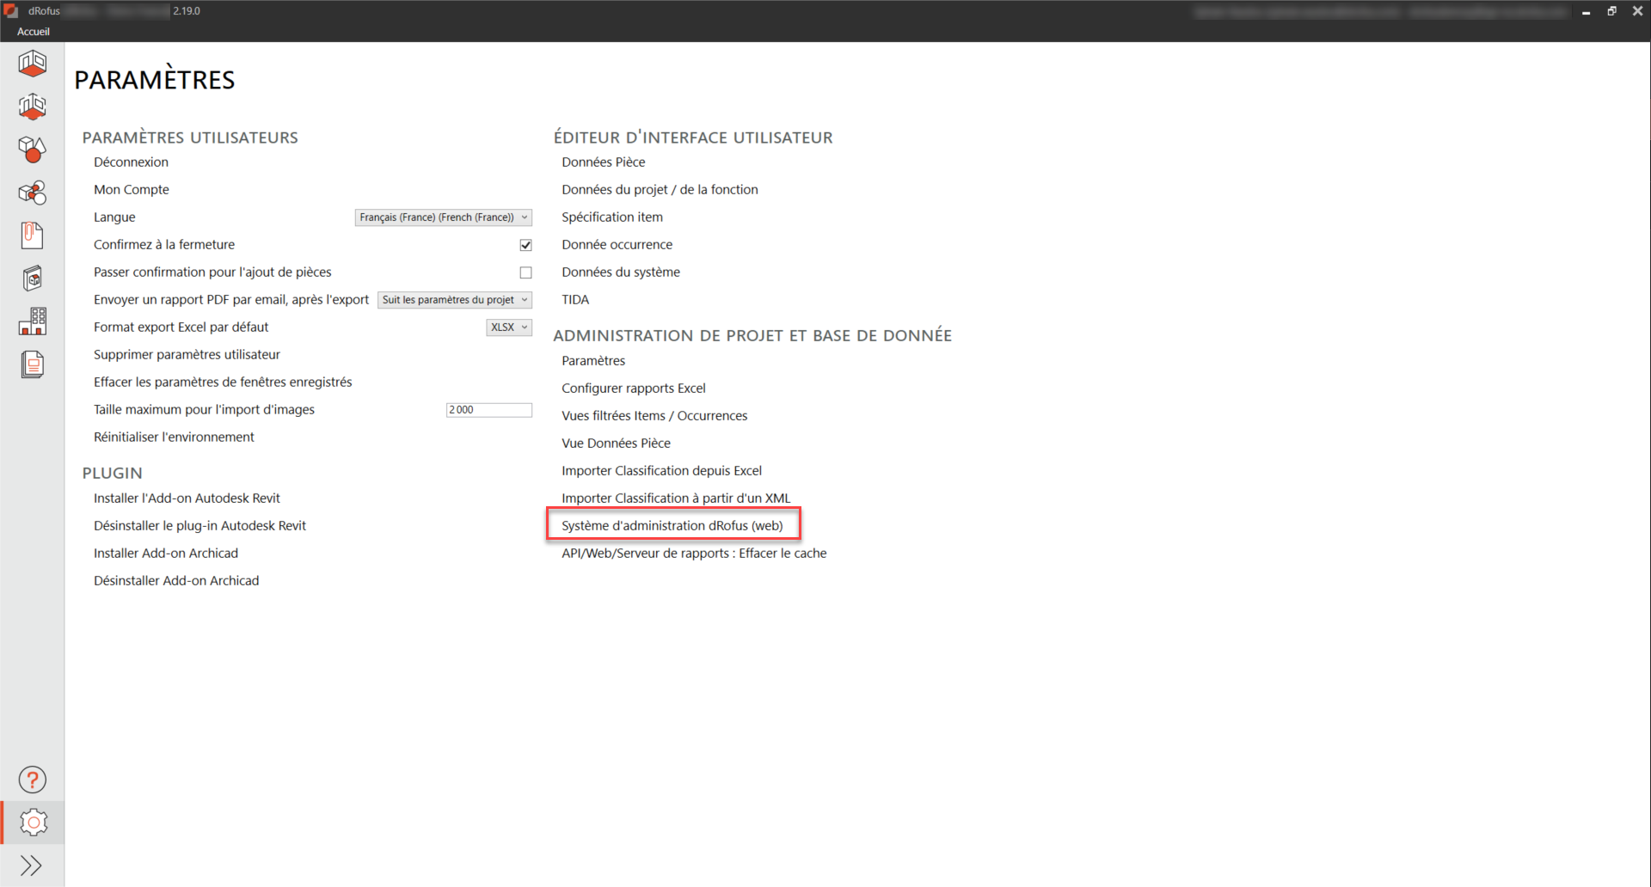Click Installer l'Add-on Autodesk Revit
The image size is (1651, 887).
coord(187,498)
